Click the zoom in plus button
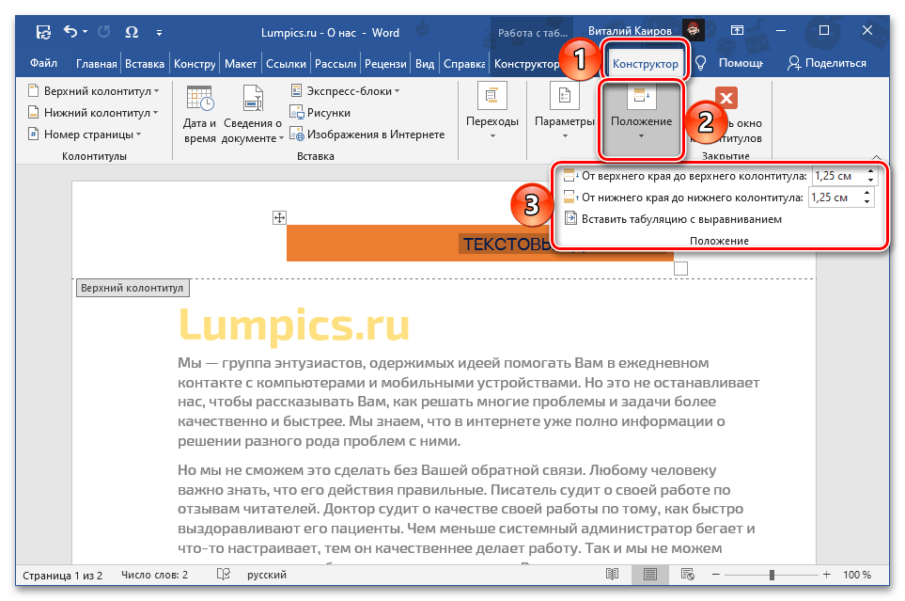905x601 pixels. point(826,575)
